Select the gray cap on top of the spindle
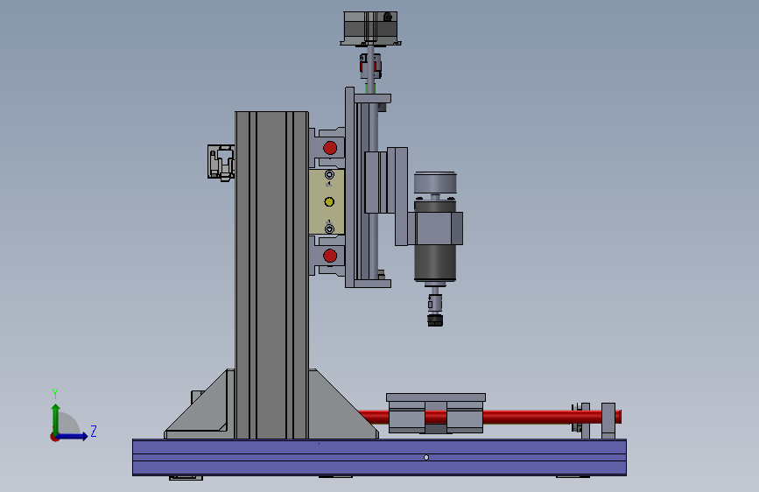Image resolution: width=759 pixels, height=492 pixels. tap(435, 183)
